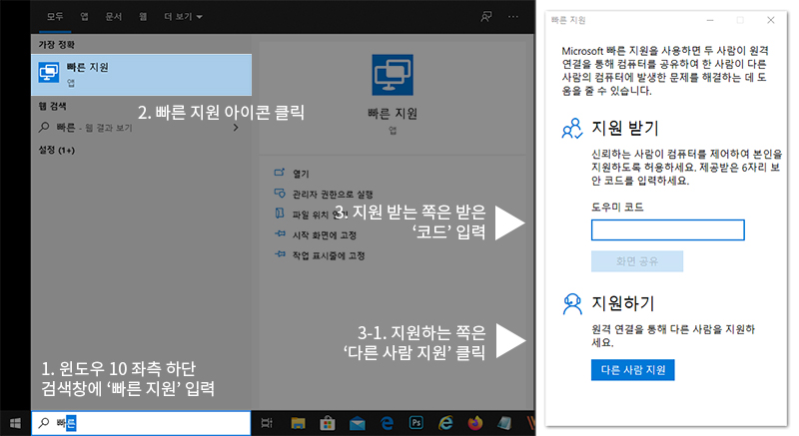Open the Windows Start menu

click(x=15, y=423)
